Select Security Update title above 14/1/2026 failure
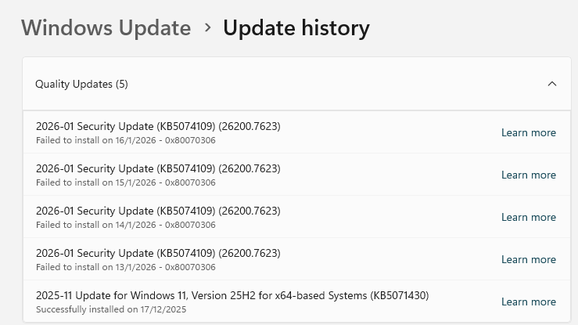Viewport: 578px width, 325px height. tap(158, 211)
